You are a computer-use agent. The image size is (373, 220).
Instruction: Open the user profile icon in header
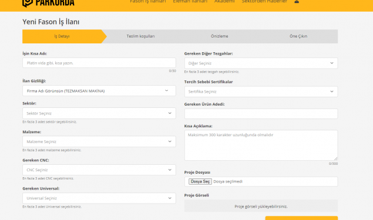297,1
